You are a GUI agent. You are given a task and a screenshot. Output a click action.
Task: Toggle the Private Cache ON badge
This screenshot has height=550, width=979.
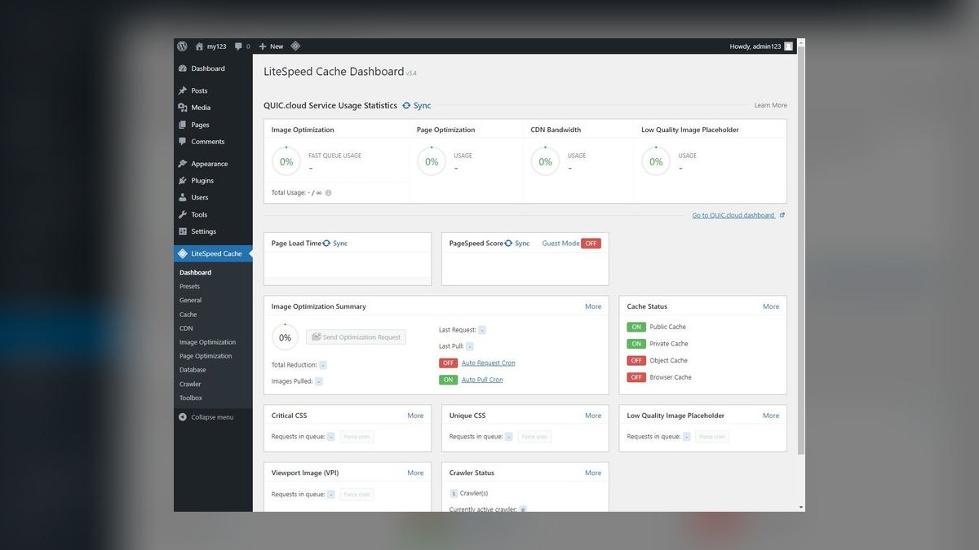click(636, 344)
